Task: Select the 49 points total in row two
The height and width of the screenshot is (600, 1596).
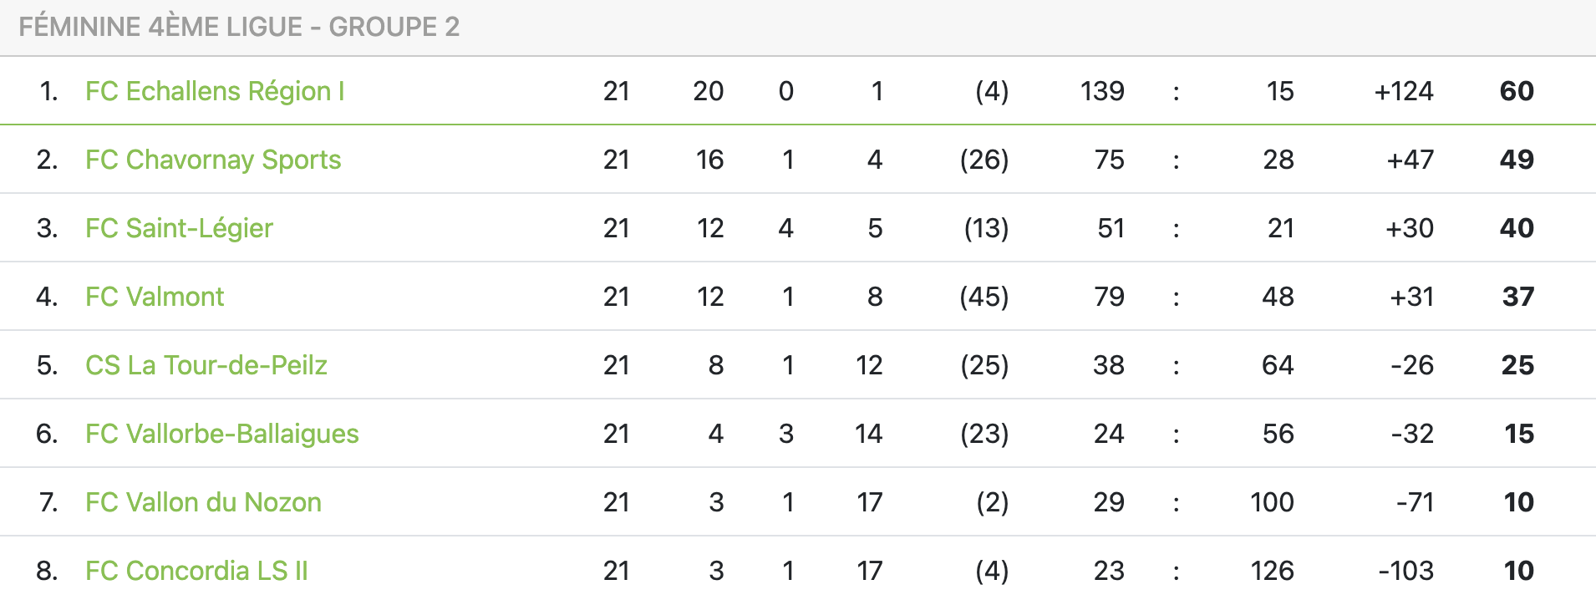Action: click(1517, 160)
